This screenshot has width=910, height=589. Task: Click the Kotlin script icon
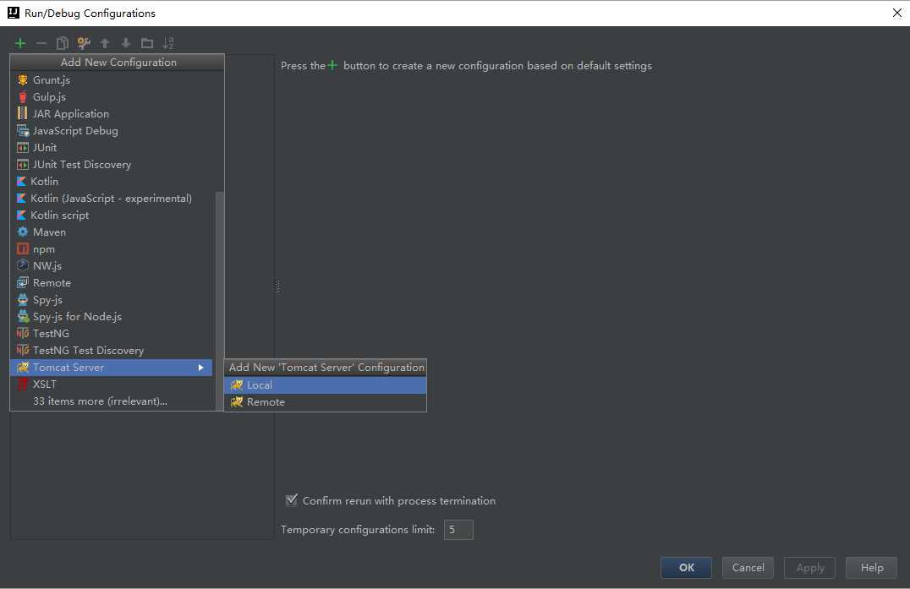pos(21,215)
